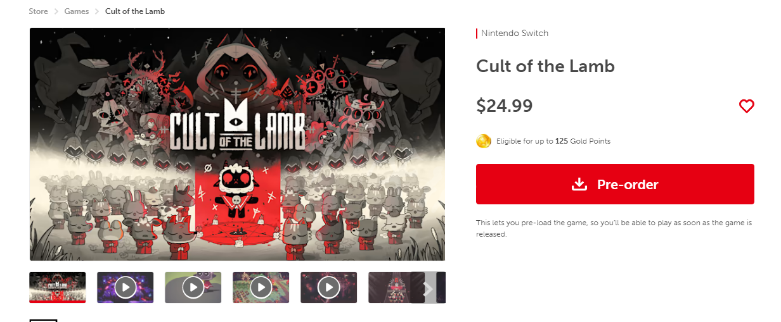Image resolution: width=781 pixels, height=322 pixels.
Task: Open the main Cult of the Lamb artwork
Action: [238, 144]
